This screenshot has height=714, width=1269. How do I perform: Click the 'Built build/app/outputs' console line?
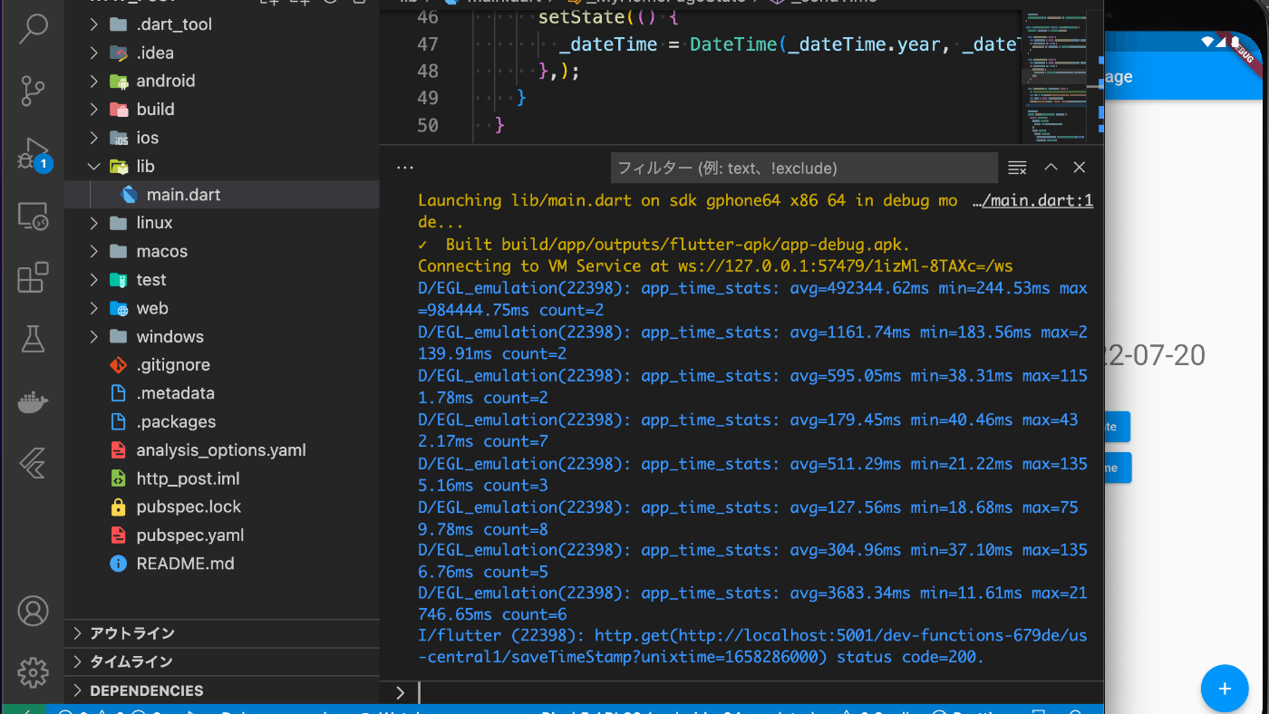(664, 245)
